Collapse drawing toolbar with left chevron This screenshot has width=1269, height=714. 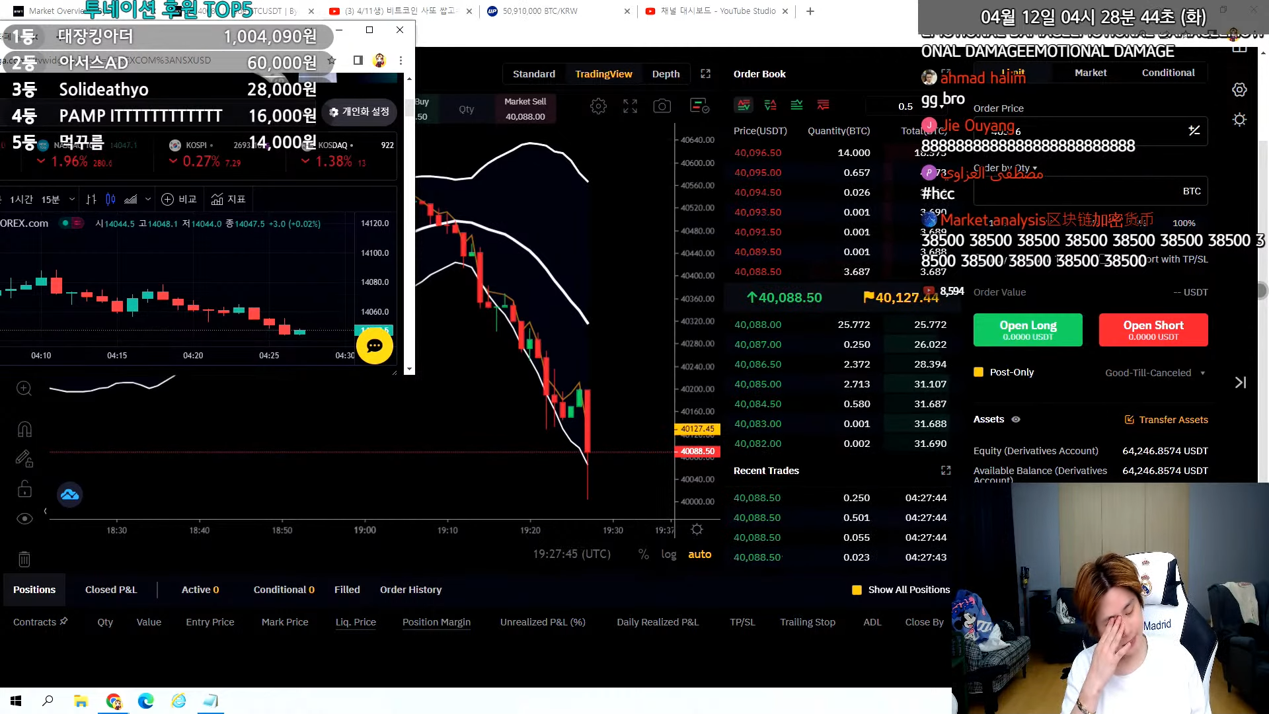pyautogui.click(x=45, y=511)
